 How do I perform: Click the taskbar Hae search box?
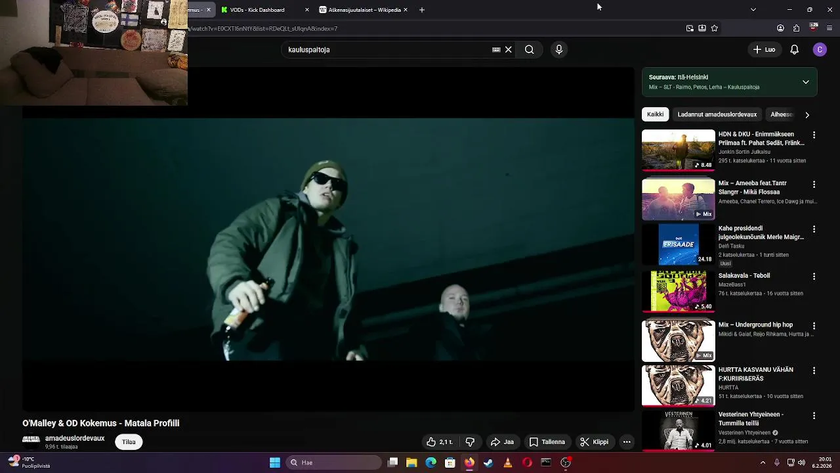[x=335, y=462]
